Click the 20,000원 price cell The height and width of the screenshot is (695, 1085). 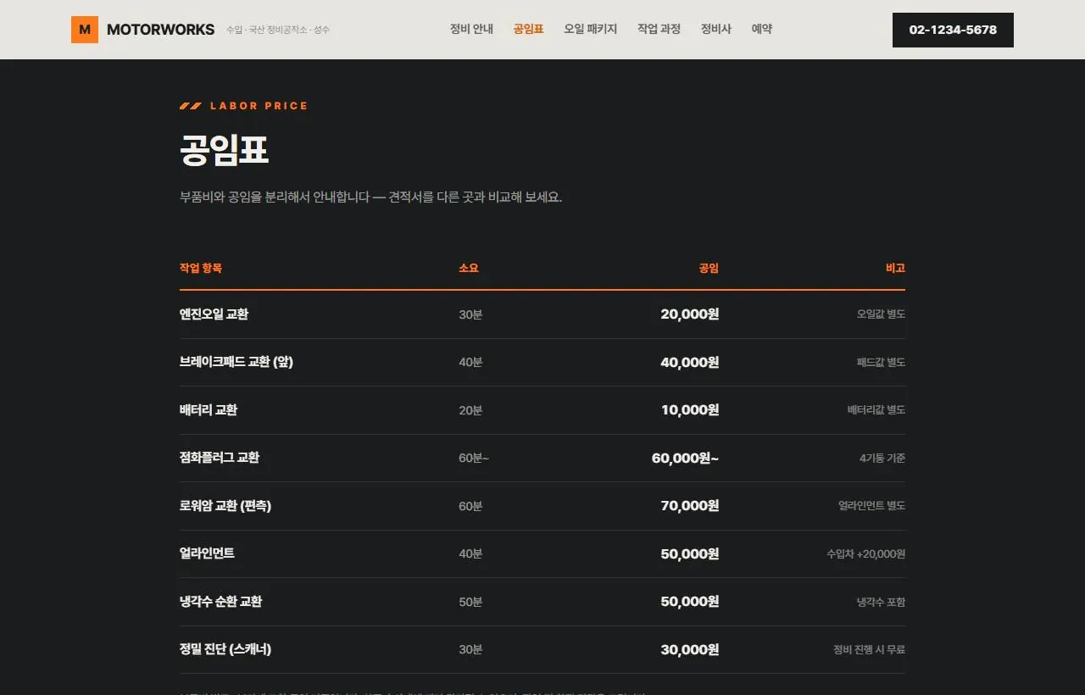690,314
